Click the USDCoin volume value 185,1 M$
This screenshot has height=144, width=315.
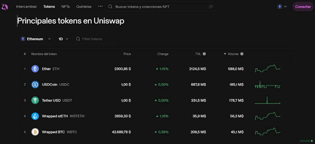click(x=236, y=85)
